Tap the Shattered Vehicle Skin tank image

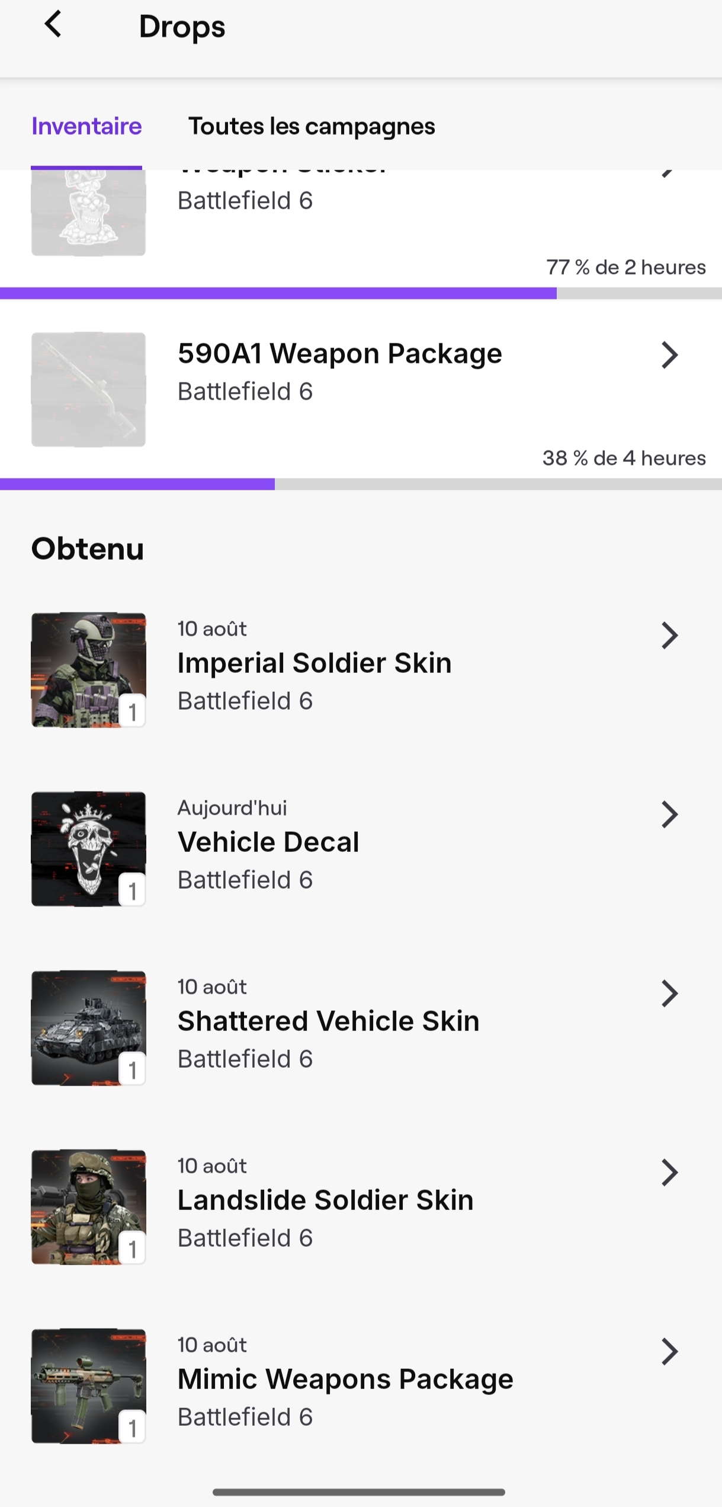coord(88,1028)
